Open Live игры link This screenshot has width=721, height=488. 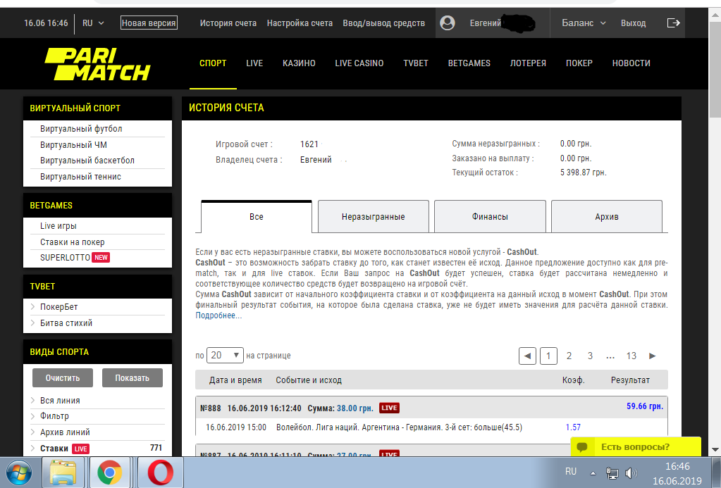(x=58, y=225)
